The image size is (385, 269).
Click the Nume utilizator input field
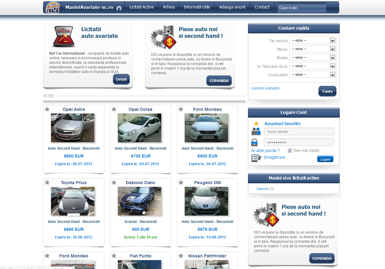click(299, 132)
